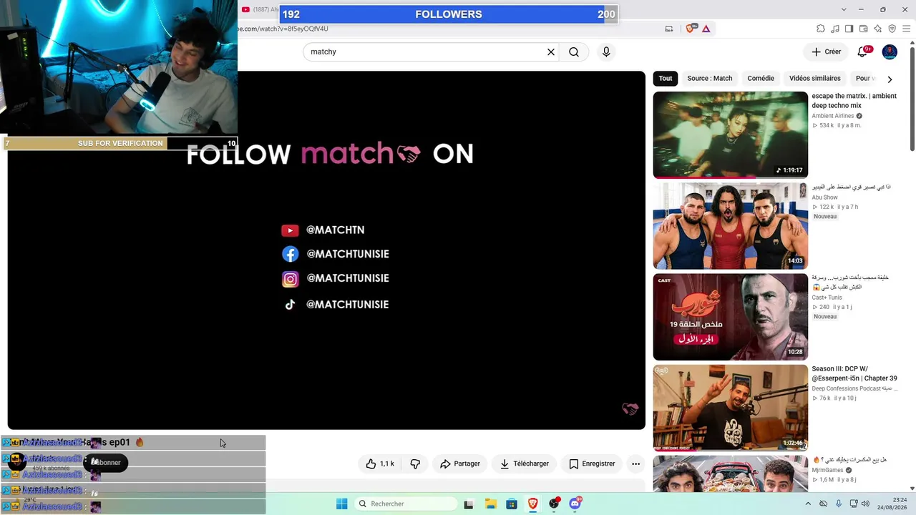Open Brave Rewards triangle icon

coord(706,29)
